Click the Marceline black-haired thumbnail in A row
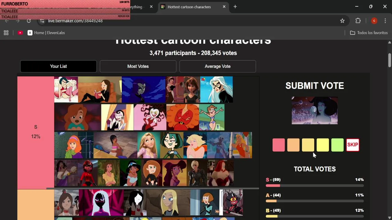392x220 pixels. (x=135, y=203)
